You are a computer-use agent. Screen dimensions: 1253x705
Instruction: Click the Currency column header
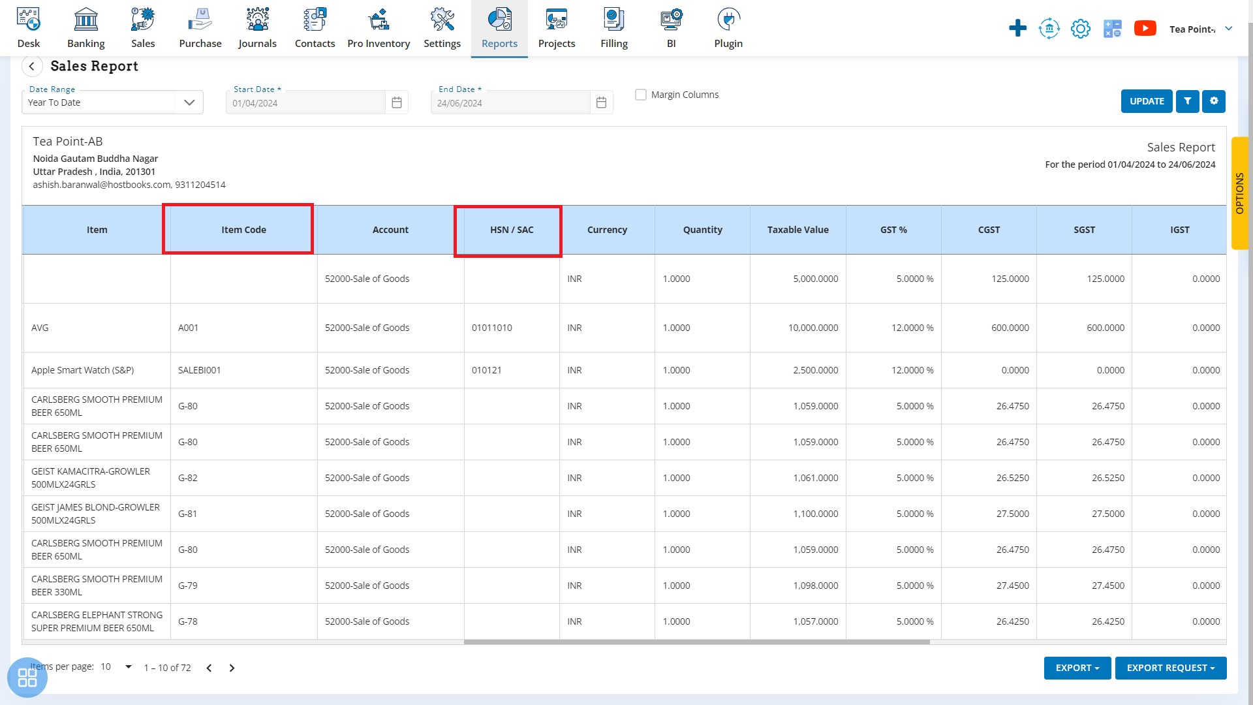pyautogui.click(x=607, y=230)
